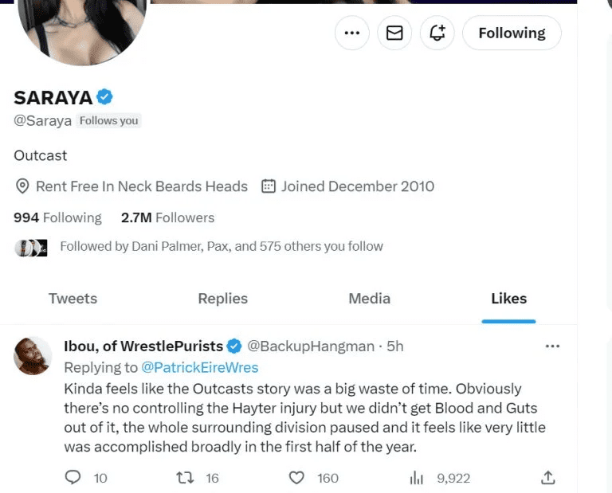Click the envelope message icon
Screen dimensions: 612x493
coord(394,33)
